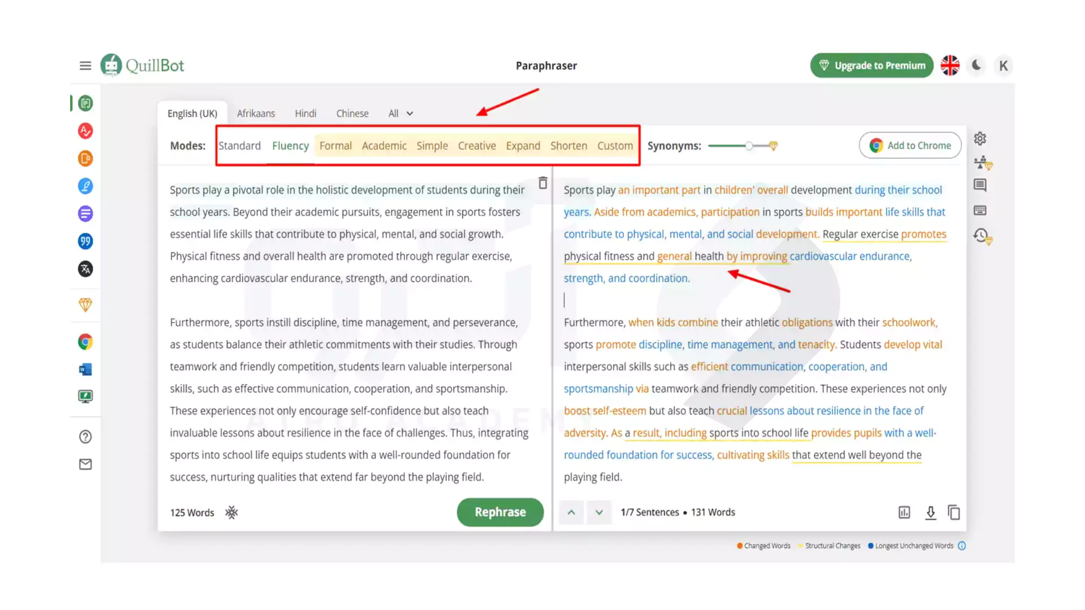Image resolution: width=1085 pixels, height=610 pixels.
Task: Open the desktop app monitor icon
Action: [85, 396]
